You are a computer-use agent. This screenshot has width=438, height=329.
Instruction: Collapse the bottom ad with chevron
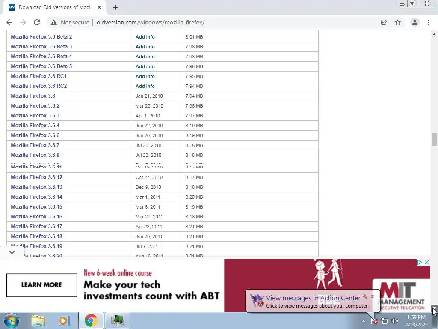point(12,252)
